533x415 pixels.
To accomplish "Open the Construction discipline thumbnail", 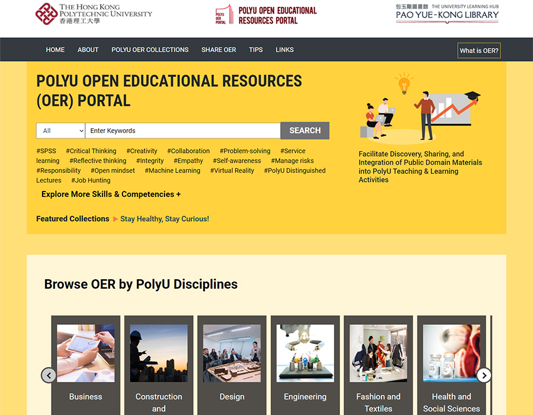I will pos(159,353).
